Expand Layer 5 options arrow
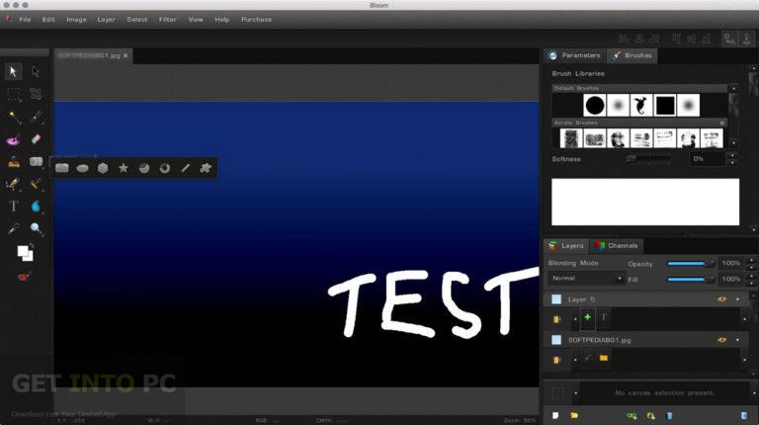 pyautogui.click(x=737, y=299)
